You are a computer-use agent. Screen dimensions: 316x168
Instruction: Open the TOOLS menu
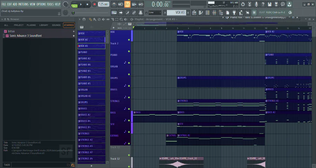click(50, 4)
